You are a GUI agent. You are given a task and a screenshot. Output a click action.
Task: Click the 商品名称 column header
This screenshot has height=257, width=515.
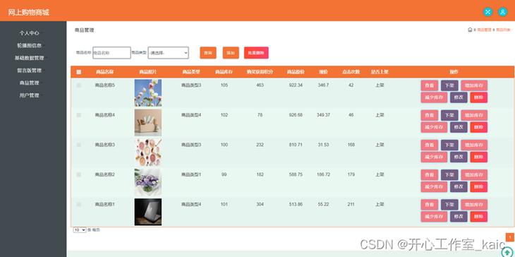point(105,72)
